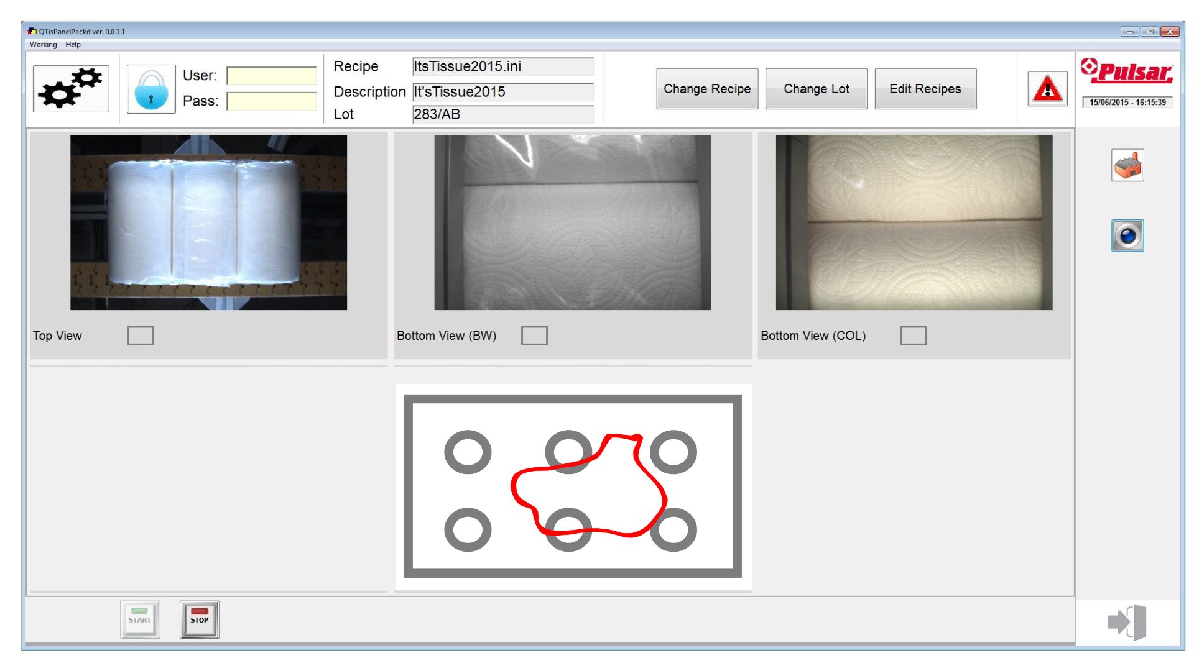Click the Pulsar logo
This screenshot has width=1194, height=671.
(x=1127, y=71)
